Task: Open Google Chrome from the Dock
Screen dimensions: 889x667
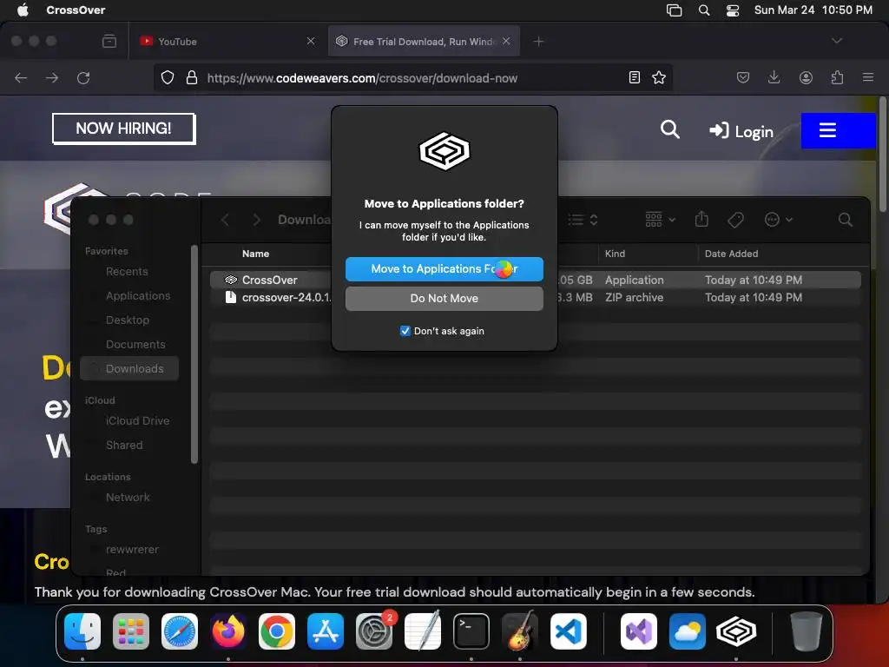Action: point(277,631)
